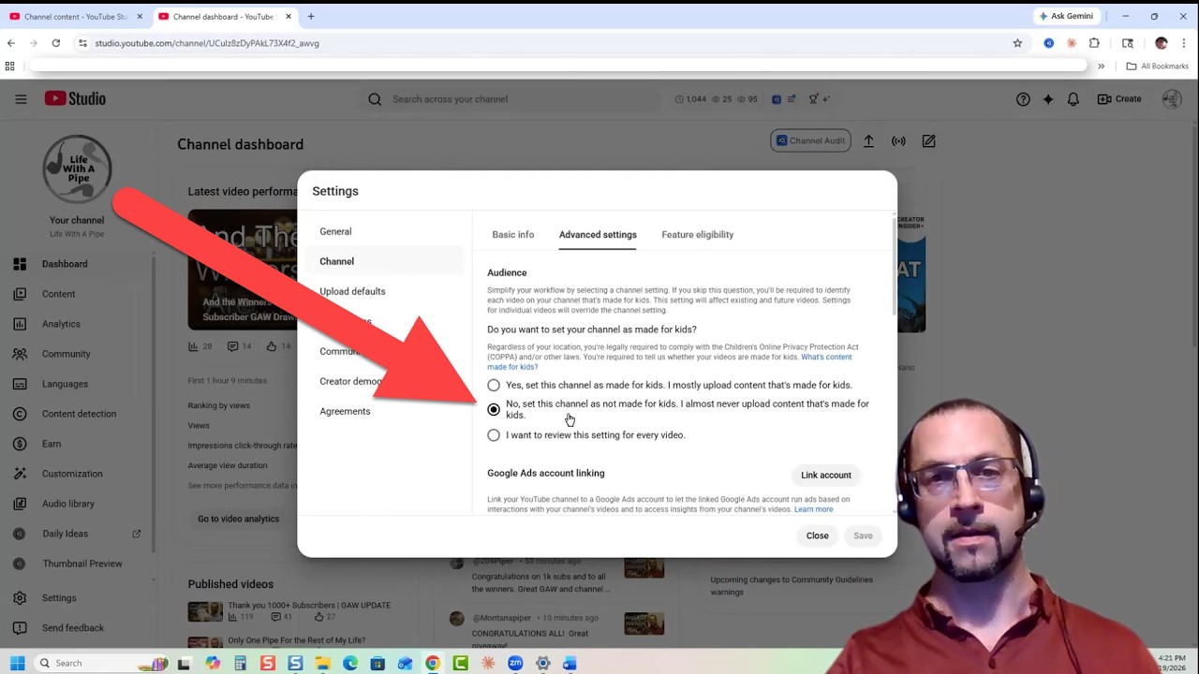
Task: Open the Help question mark icon
Action: pos(1023,99)
